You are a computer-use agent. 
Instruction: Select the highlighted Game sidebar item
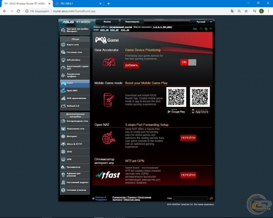coord(75,83)
